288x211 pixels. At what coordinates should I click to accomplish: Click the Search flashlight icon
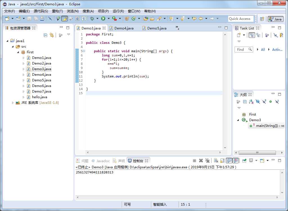[x=159, y=19]
